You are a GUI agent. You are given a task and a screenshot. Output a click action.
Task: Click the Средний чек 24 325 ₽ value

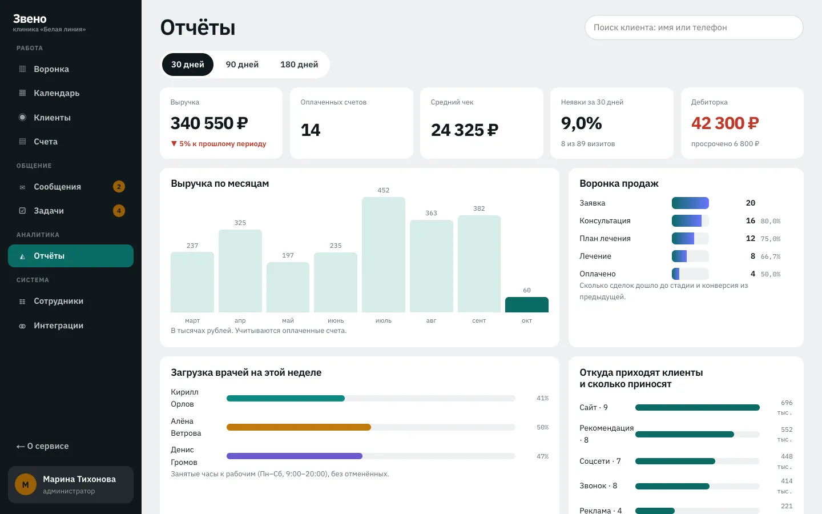(x=465, y=130)
